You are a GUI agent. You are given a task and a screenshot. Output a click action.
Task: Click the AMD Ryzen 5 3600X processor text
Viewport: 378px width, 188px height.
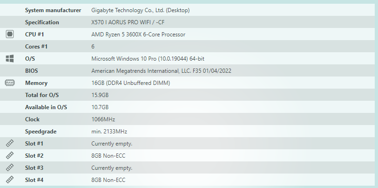[x=138, y=35]
